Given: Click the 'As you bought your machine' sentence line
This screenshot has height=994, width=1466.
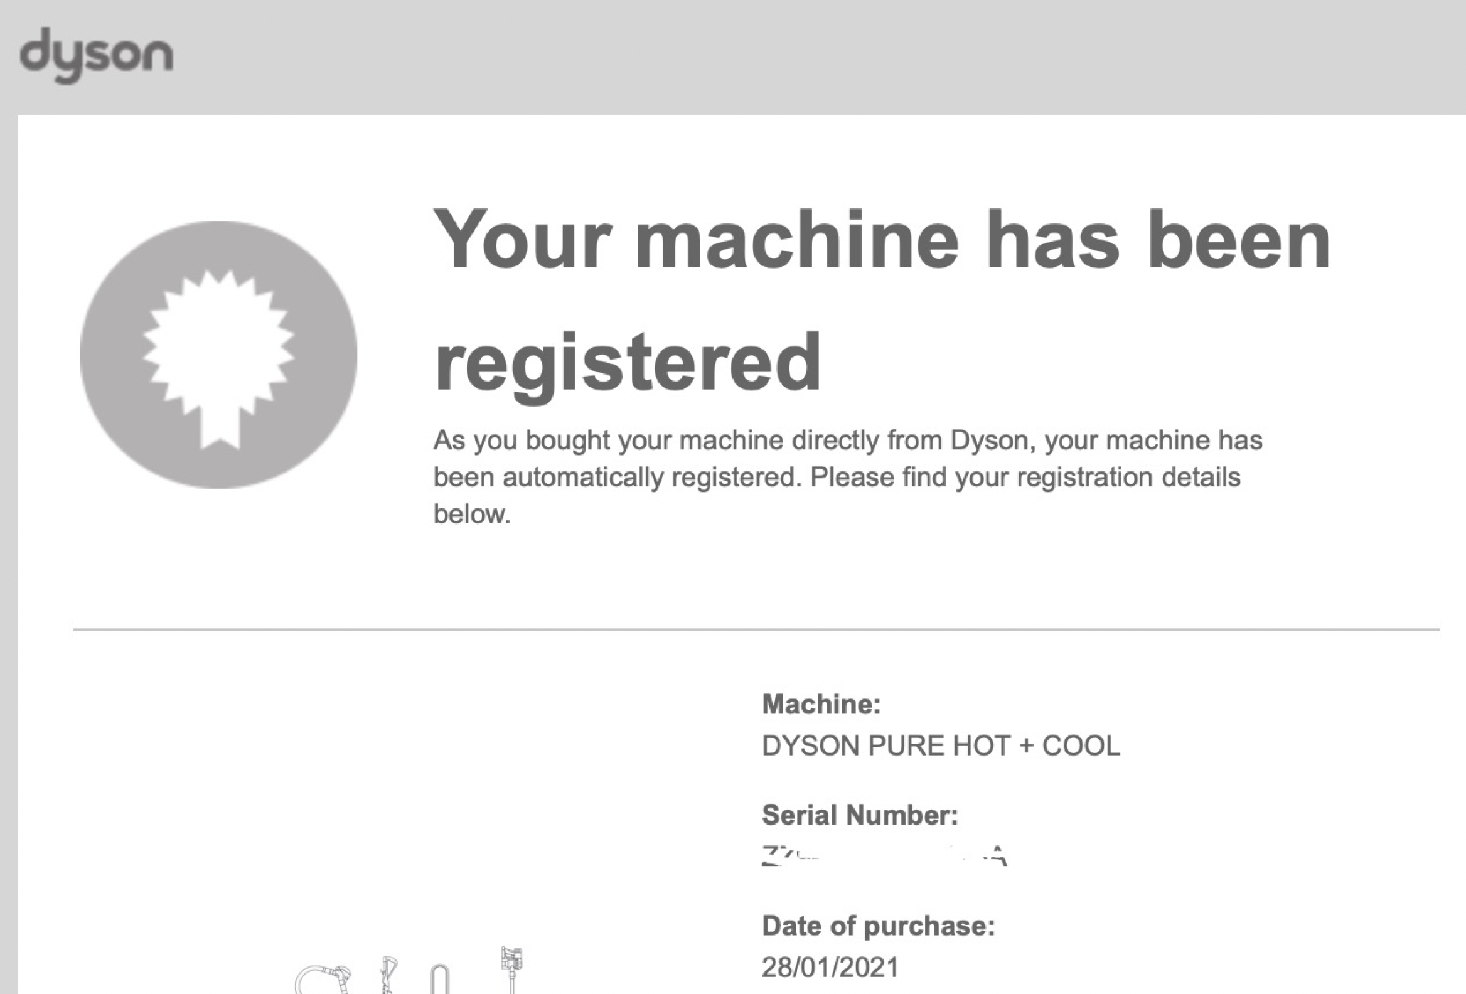Looking at the screenshot, I should click(x=847, y=441).
